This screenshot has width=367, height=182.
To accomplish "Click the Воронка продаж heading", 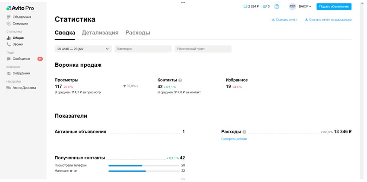I will pos(78,65).
